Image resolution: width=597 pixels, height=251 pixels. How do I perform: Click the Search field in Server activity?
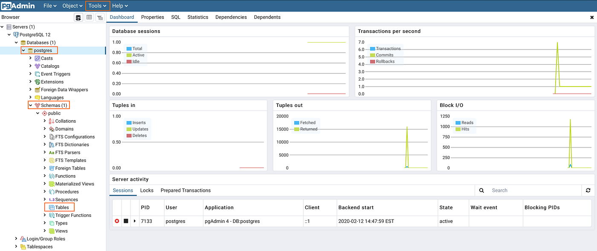pos(533,190)
